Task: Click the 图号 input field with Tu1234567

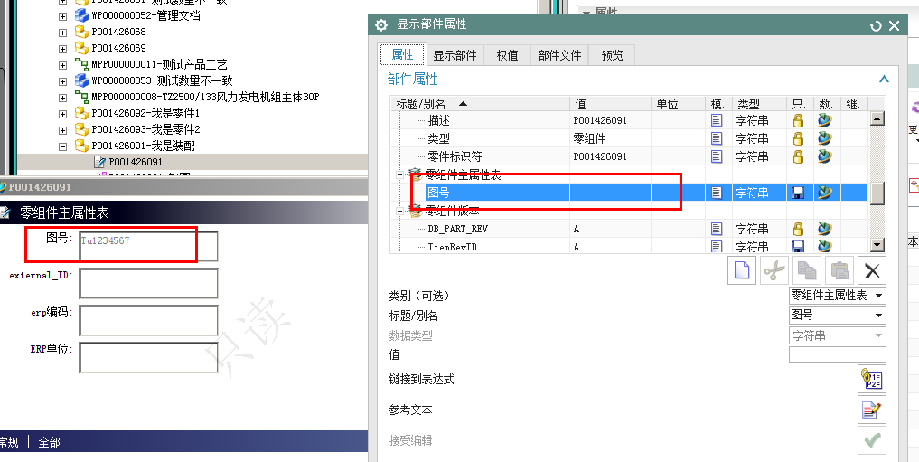Action: (148, 246)
